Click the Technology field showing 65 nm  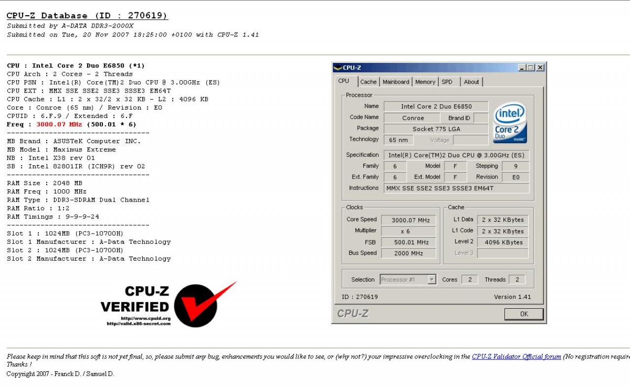[398, 140]
